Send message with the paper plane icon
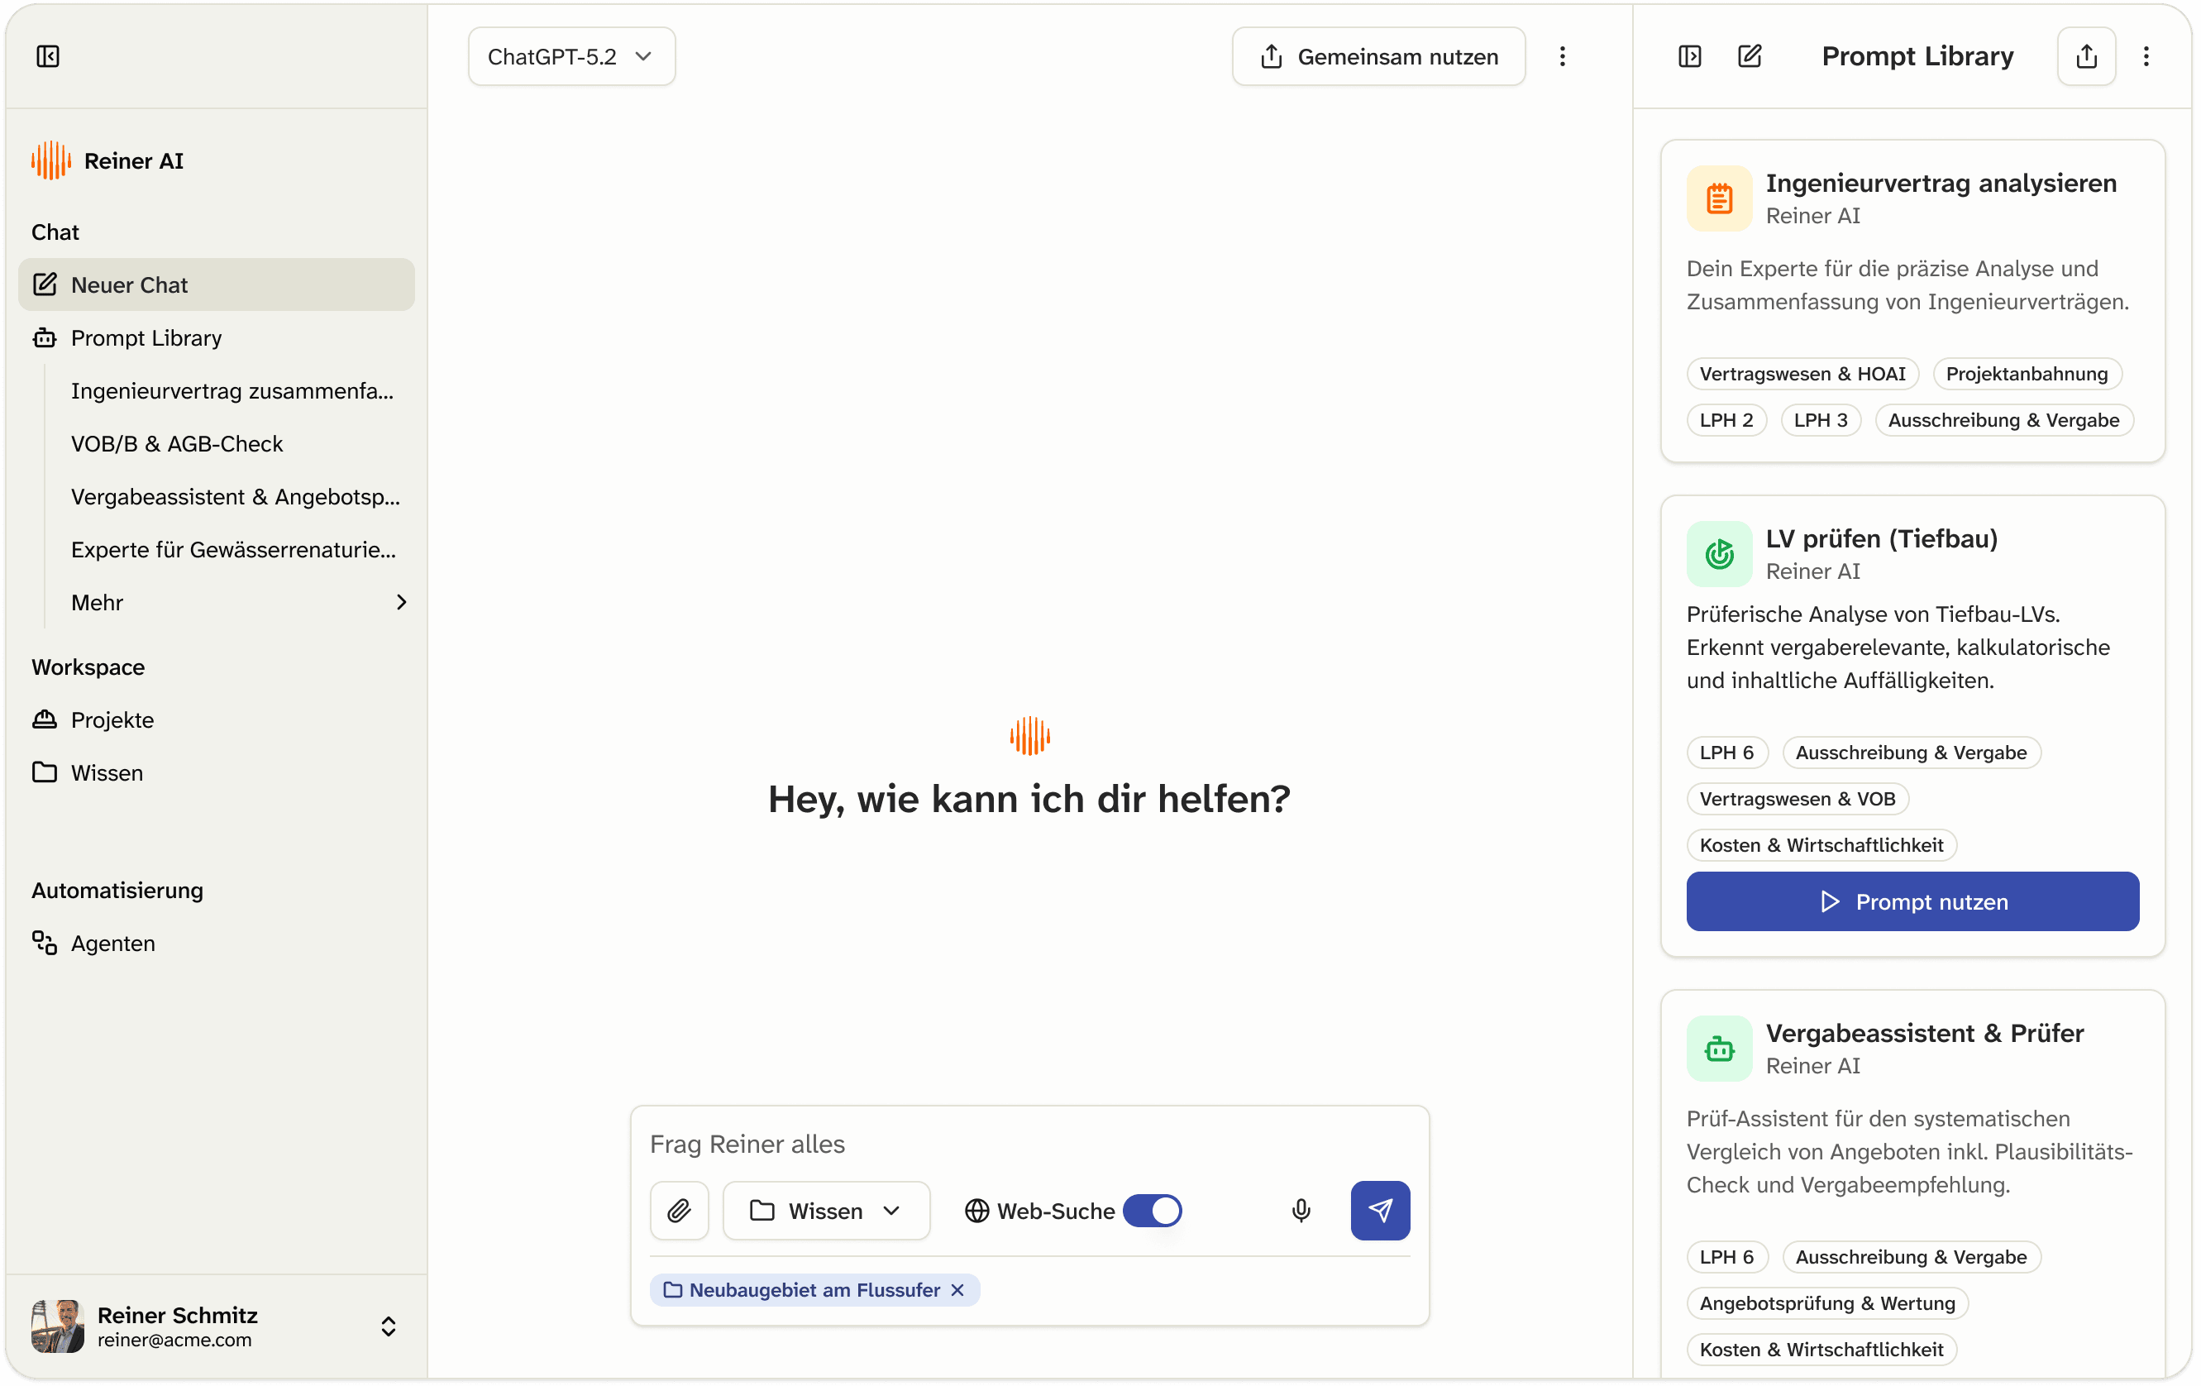The image size is (2201, 1386). click(x=1379, y=1211)
